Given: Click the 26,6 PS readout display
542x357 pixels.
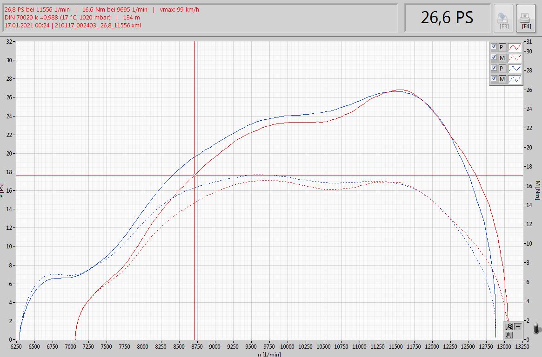Looking at the screenshot, I should coord(447,18).
